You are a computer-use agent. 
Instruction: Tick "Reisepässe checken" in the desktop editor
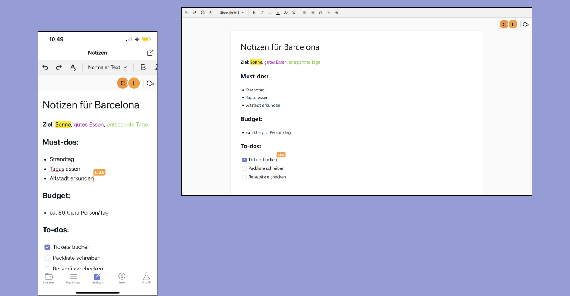pos(244,177)
